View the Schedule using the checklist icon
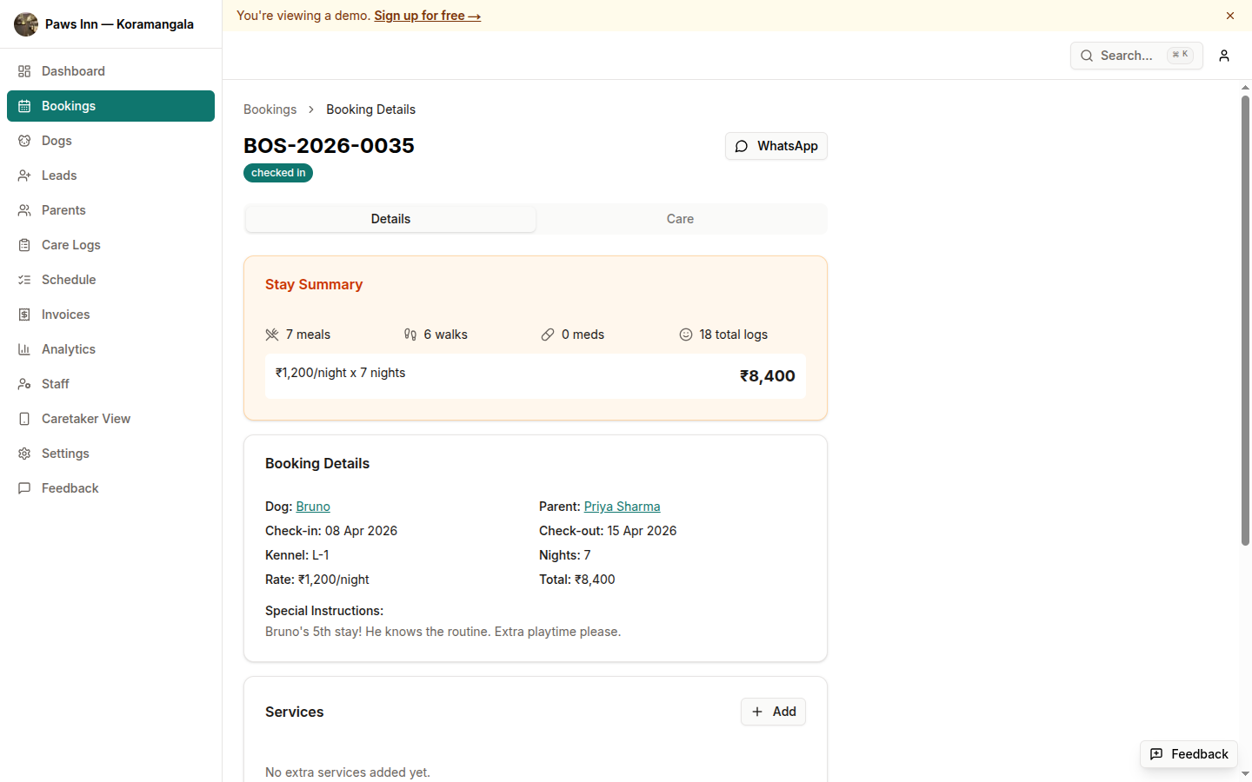Image resolution: width=1252 pixels, height=782 pixels. [x=25, y=279]
